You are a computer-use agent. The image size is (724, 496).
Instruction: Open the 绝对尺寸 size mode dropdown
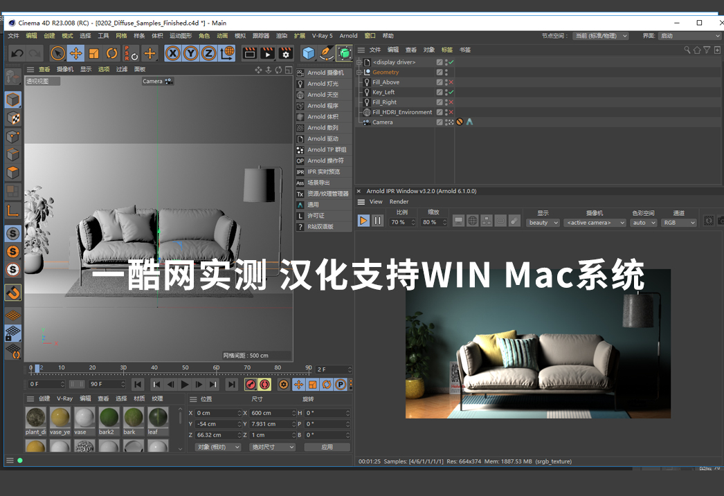[x=272, y=447]
